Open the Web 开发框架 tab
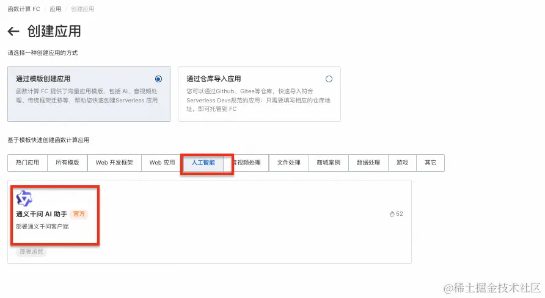This screenshot has height=298, width=545. click(114, 163)
